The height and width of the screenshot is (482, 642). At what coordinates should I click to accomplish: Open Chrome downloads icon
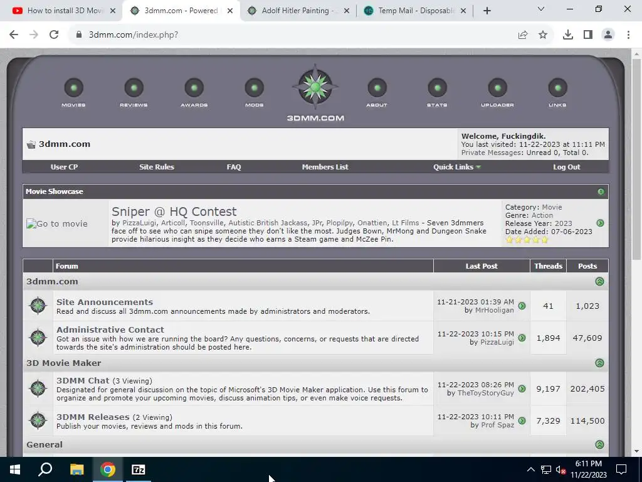point(568,35)
